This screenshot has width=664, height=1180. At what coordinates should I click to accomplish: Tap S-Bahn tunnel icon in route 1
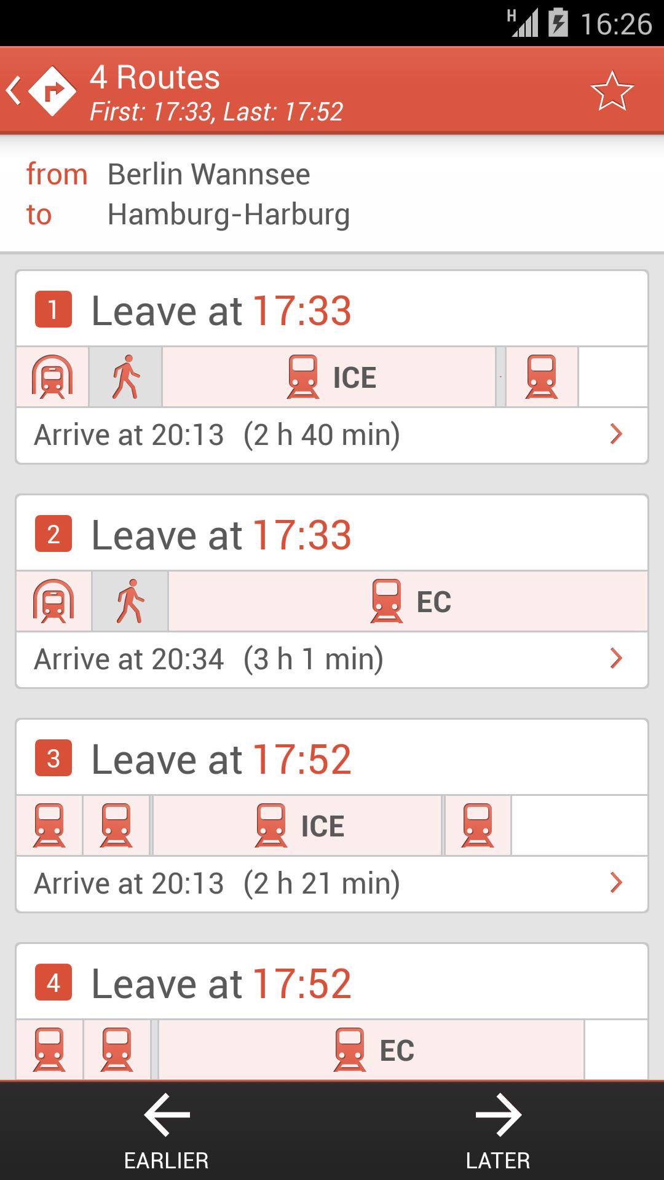point(52,377)
